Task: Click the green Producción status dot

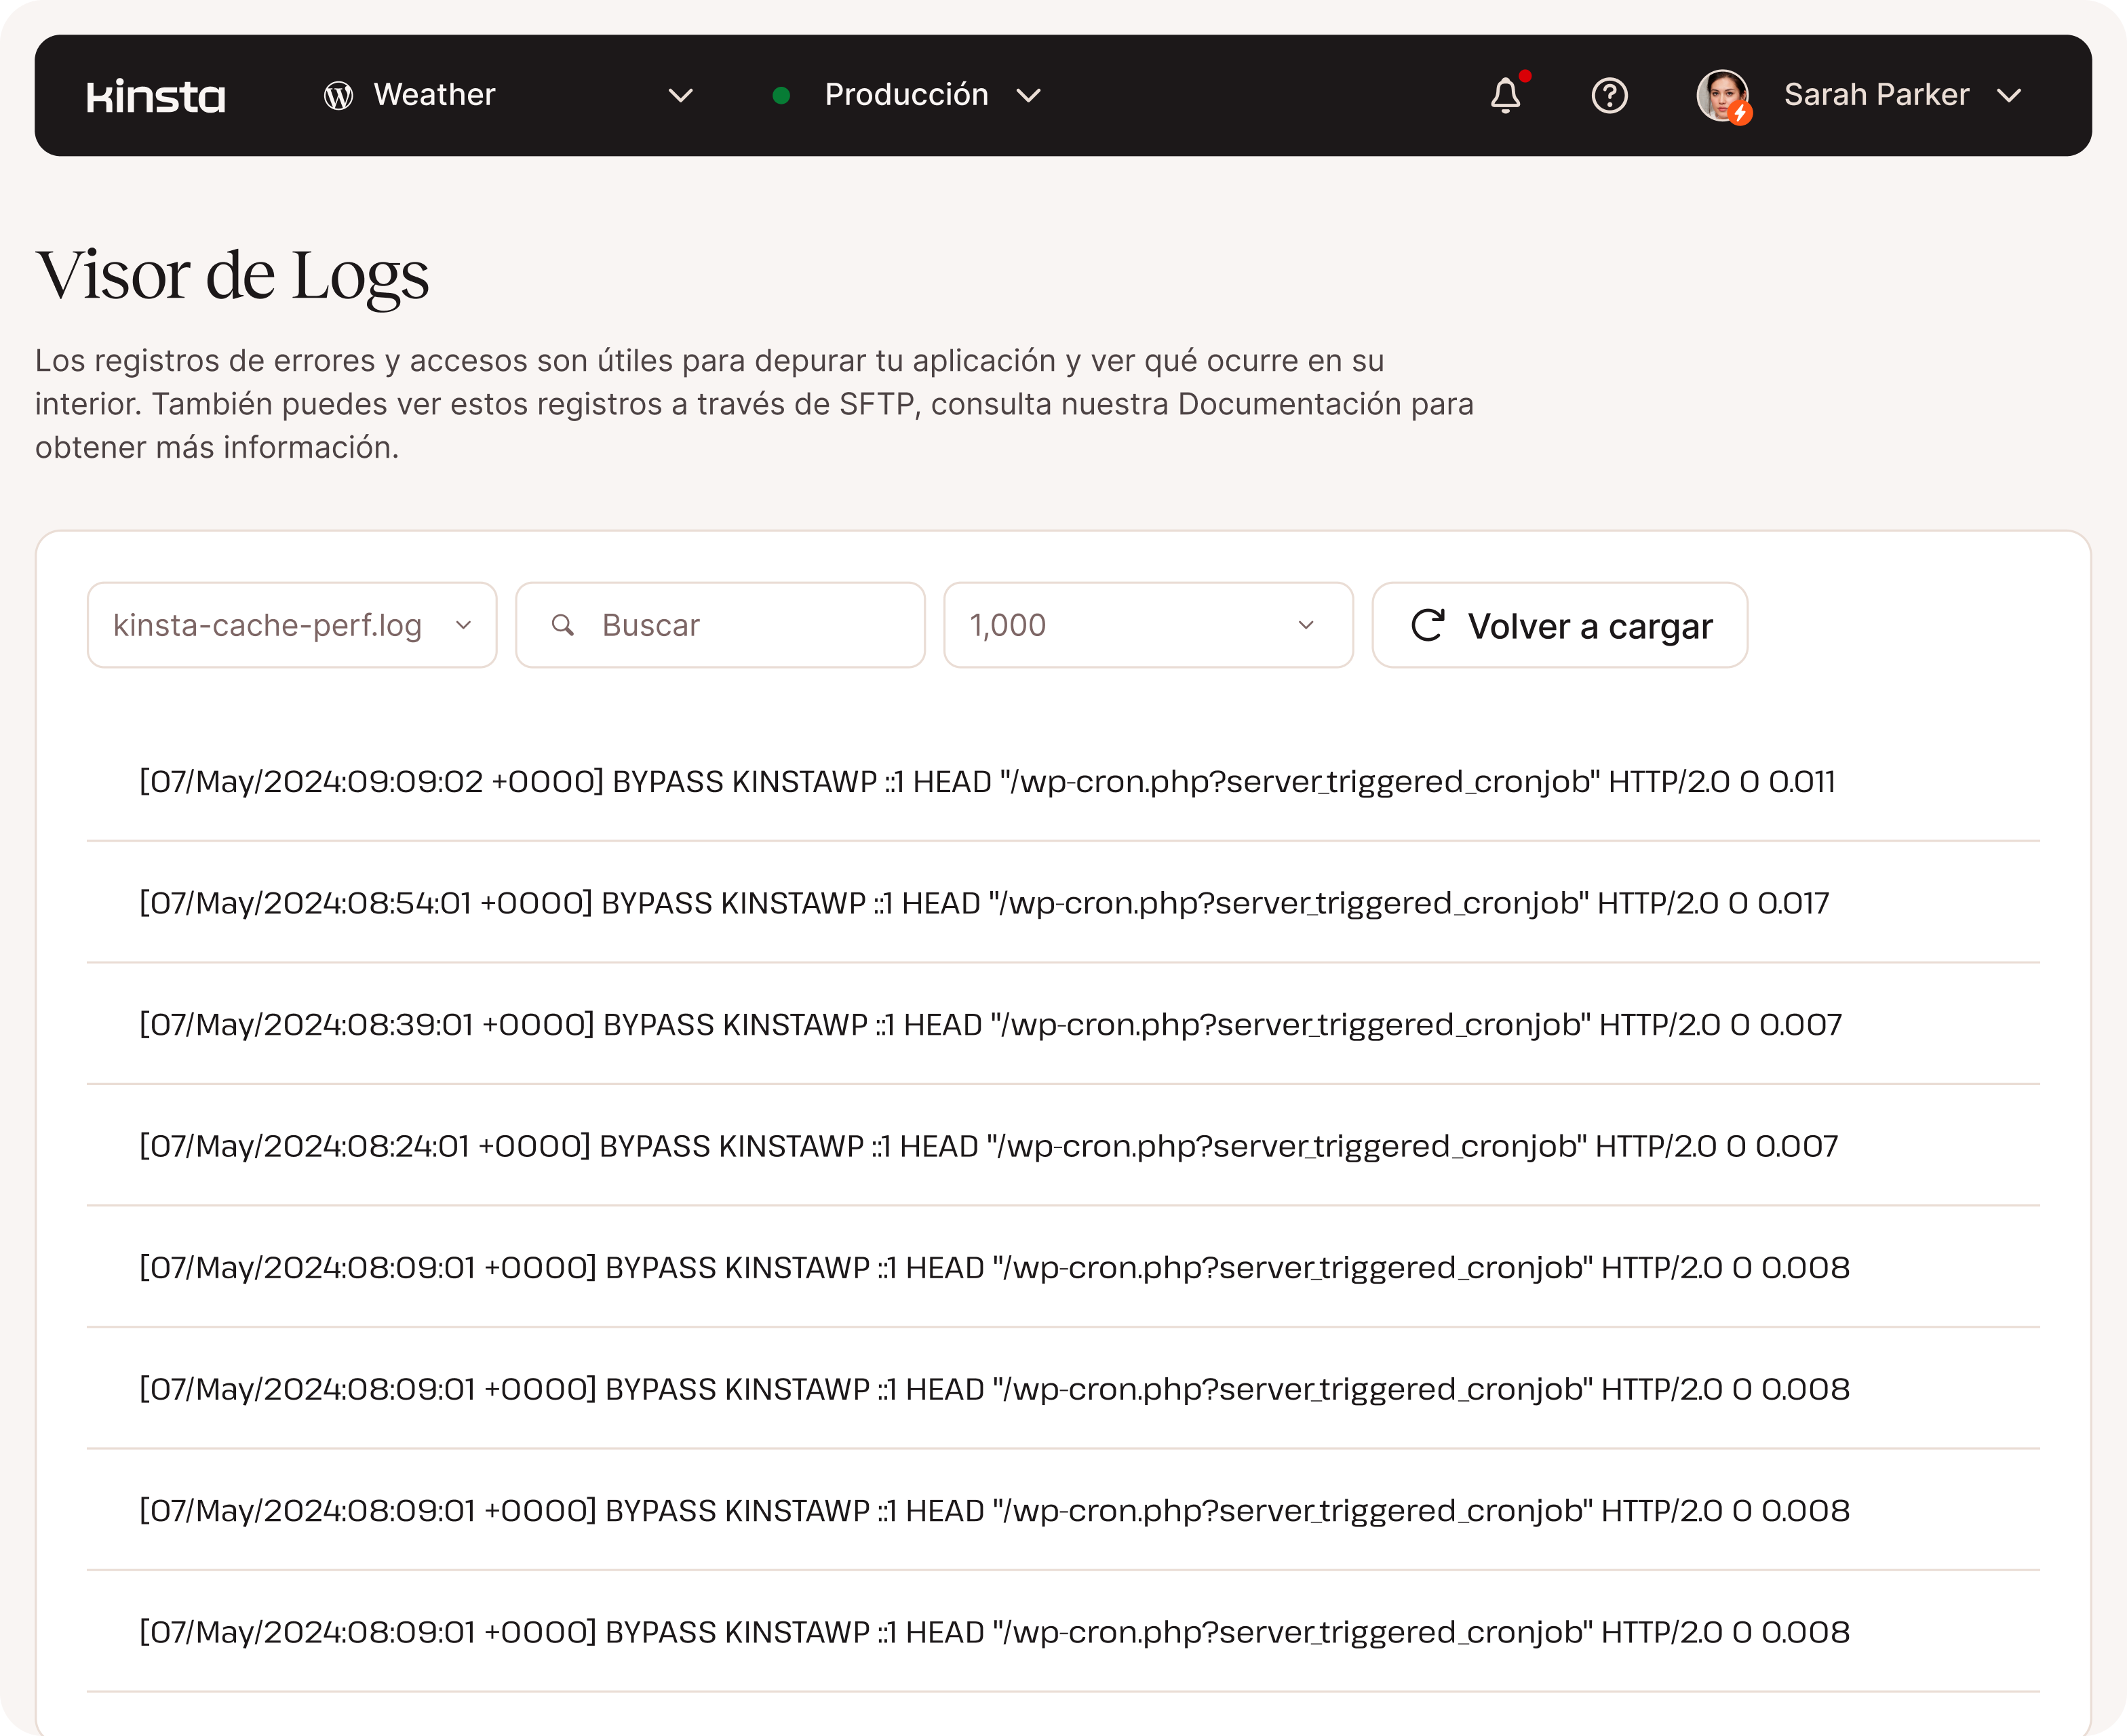Action: coord(782,96)
